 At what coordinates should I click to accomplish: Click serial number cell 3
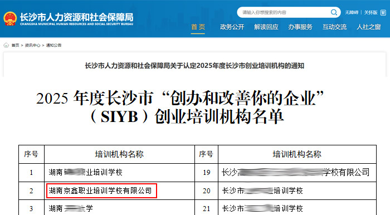tap(31, 208)
